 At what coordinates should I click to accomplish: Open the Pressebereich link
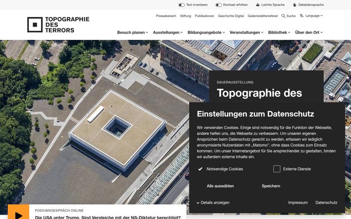click(166, 16)
